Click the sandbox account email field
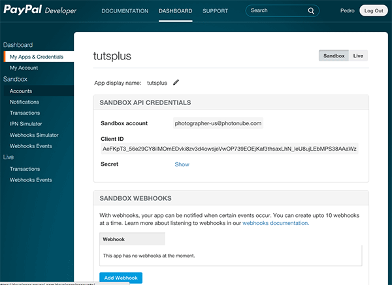 [218, 123]
